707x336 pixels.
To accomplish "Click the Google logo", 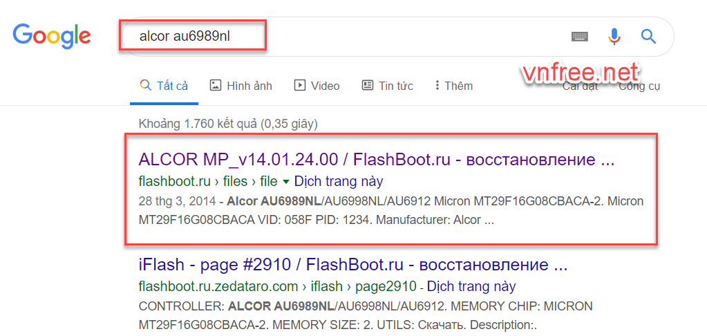I will coord(52,36).
